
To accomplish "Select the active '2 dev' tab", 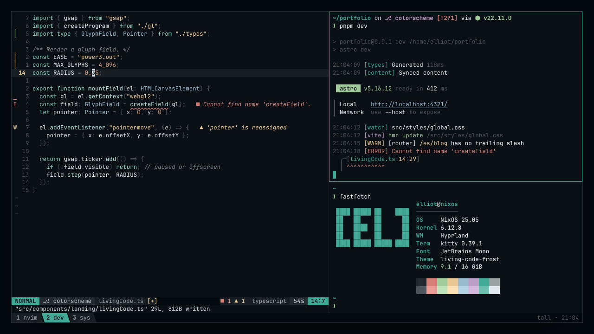I will (x=55, y=318).
